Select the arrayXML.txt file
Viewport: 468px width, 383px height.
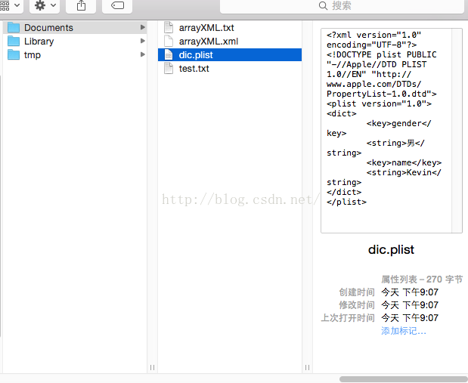(230, 27)
